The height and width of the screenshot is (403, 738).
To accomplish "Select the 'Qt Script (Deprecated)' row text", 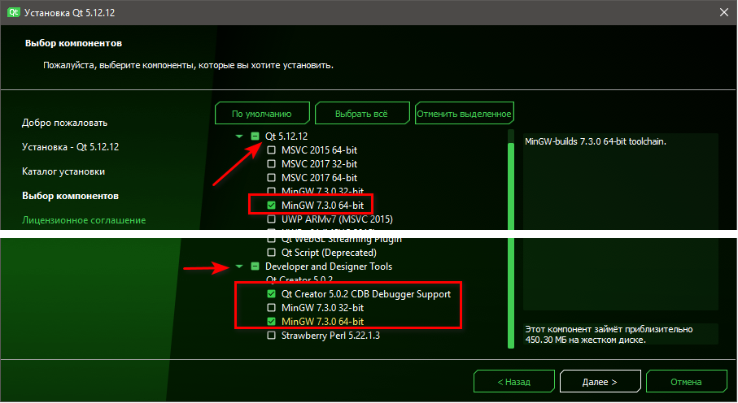I will (329, 253).
